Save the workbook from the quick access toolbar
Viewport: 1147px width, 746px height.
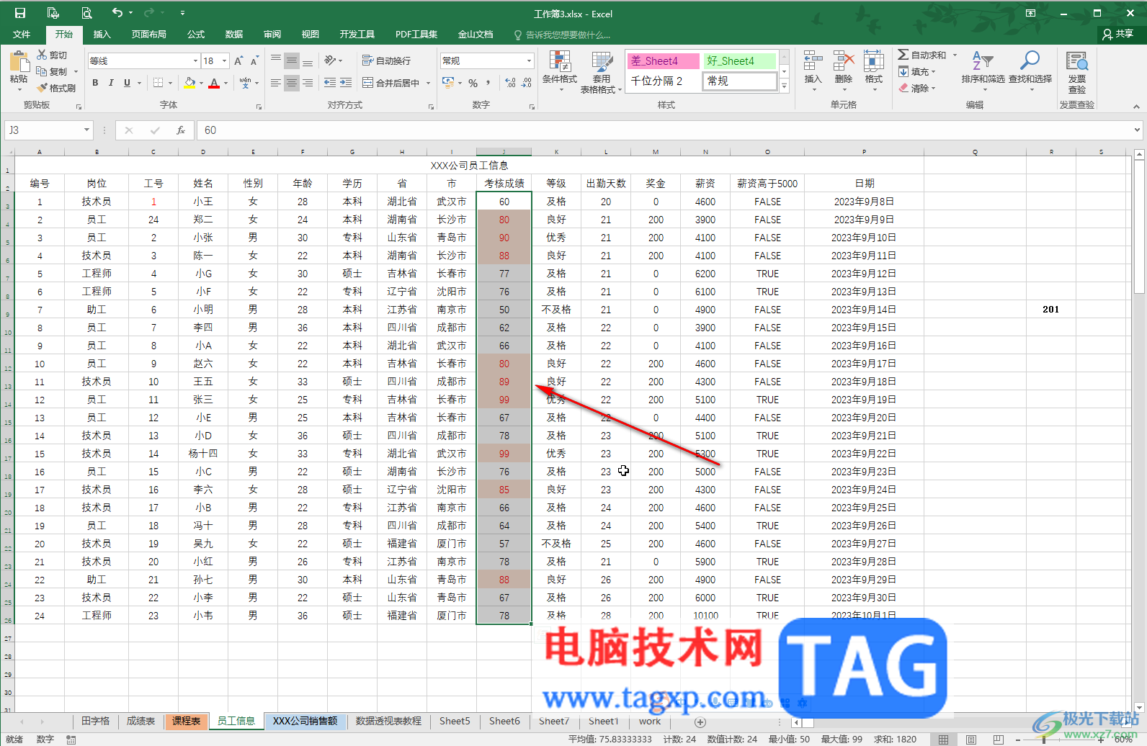click(20, 13)
